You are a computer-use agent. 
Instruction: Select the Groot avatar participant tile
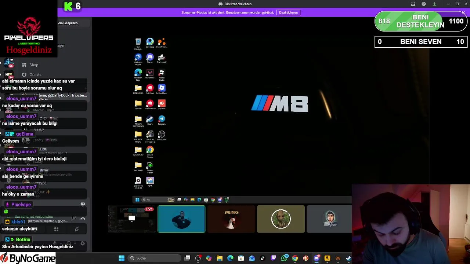click(x=281, y=219)
